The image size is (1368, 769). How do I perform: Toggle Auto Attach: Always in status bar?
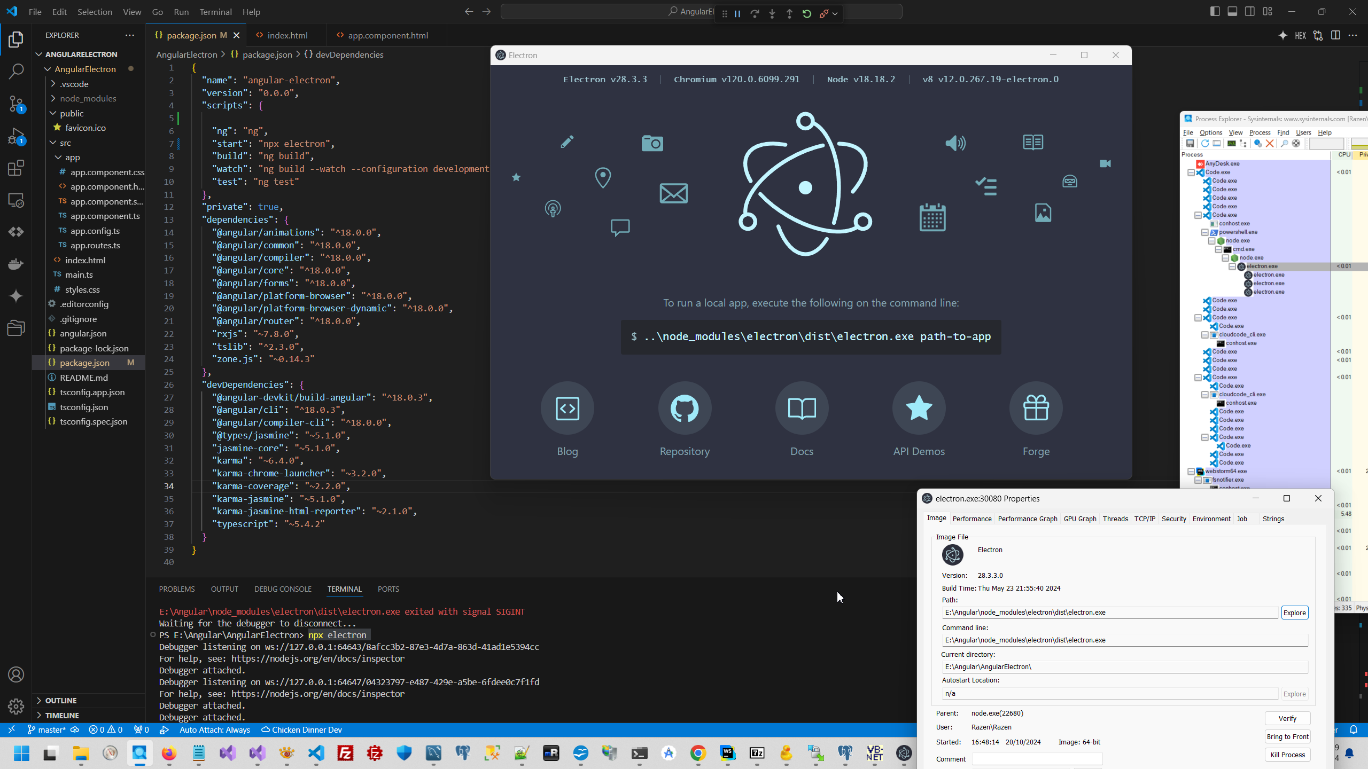click(x=214, y=729)
